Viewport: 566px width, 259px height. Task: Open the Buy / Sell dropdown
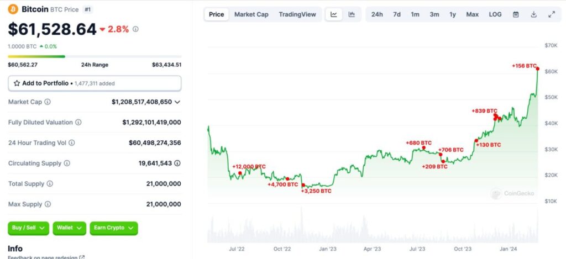click(x=28, y=228)
